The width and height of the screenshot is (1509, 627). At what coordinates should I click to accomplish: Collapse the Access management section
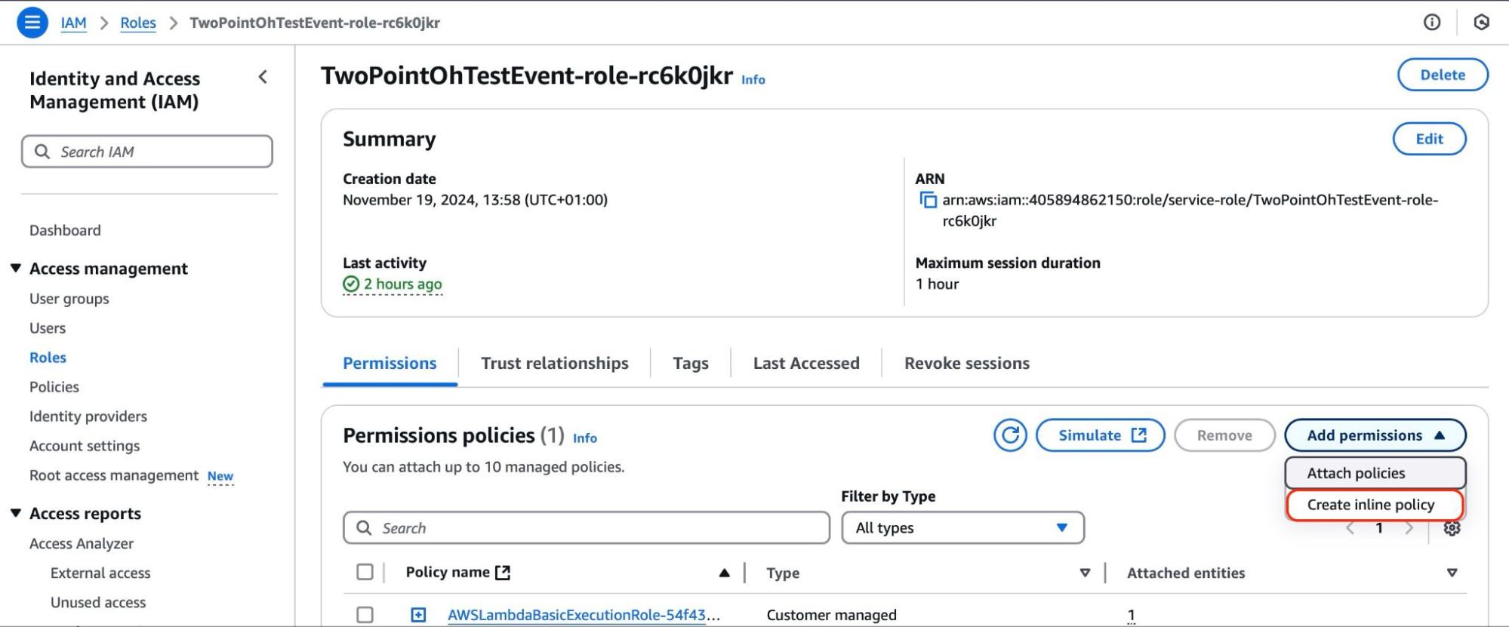click(x=16, y=268)
